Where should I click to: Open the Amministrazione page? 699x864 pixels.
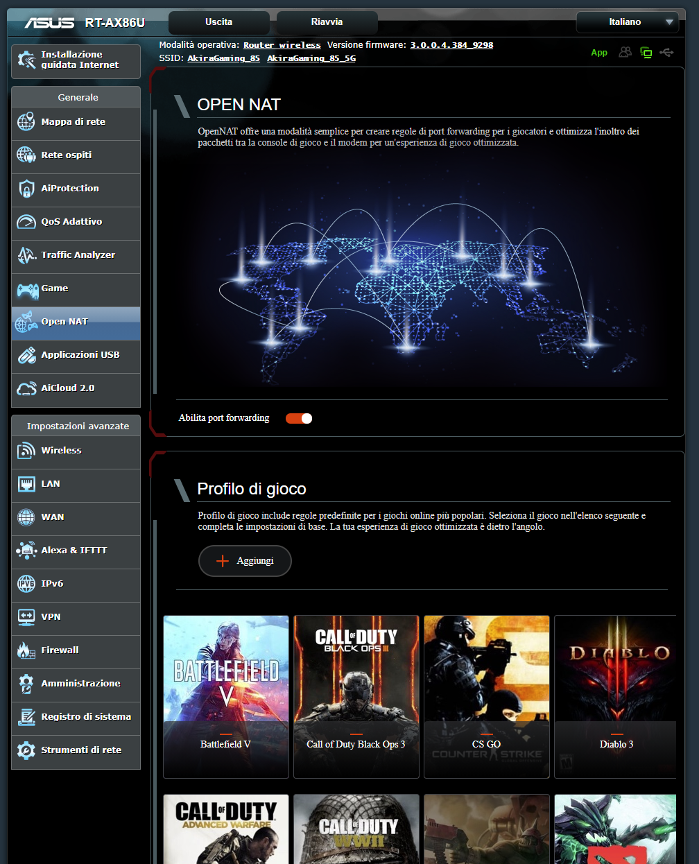76,685
